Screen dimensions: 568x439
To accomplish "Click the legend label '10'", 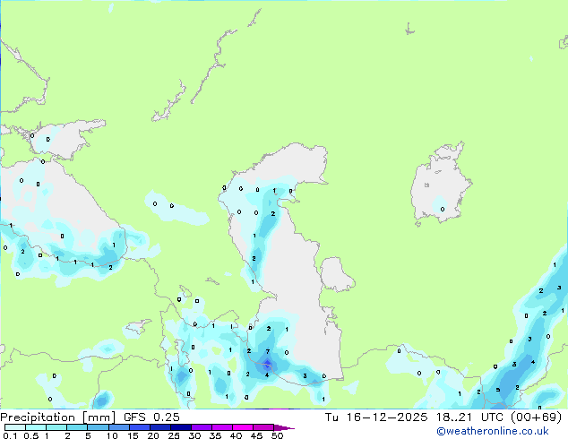I will 112,435.
